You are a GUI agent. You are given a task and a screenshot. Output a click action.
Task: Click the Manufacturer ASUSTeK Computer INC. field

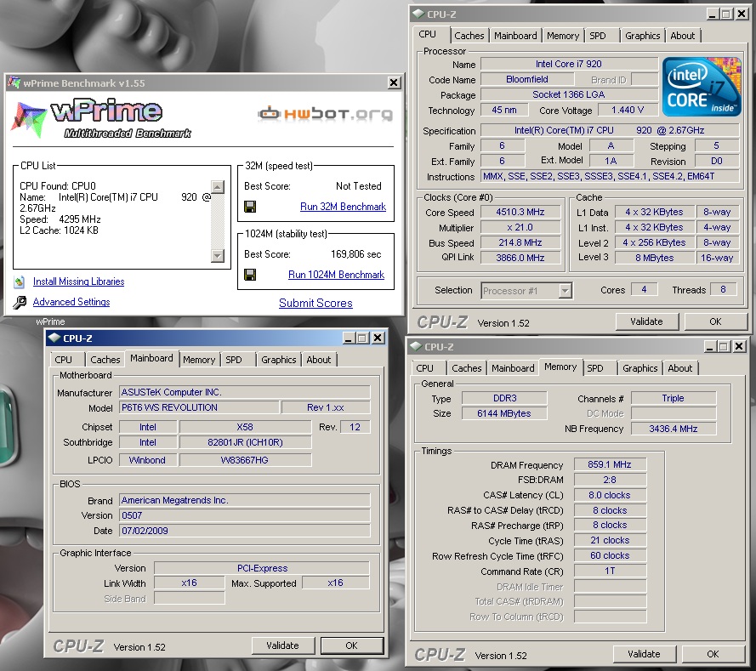pos(244,392)
